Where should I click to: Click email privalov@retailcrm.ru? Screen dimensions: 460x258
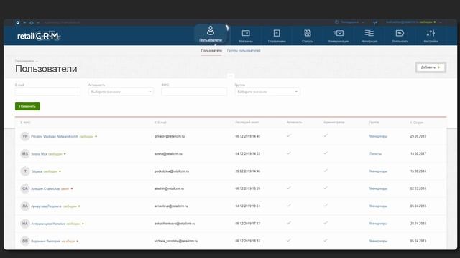point(170,136)
